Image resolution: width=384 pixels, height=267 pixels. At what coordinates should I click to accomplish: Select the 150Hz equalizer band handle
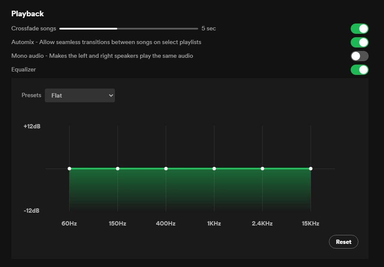(x=117, y=169)
